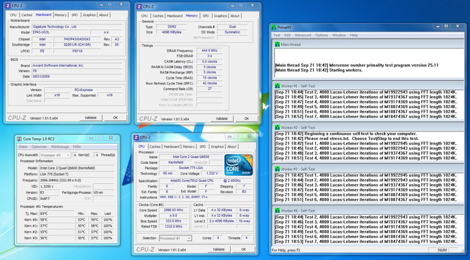This screenshot has width=470, height=260.
Task: Click the CPU-Z icon in CPU window title
Action: [x=136, y=137]
